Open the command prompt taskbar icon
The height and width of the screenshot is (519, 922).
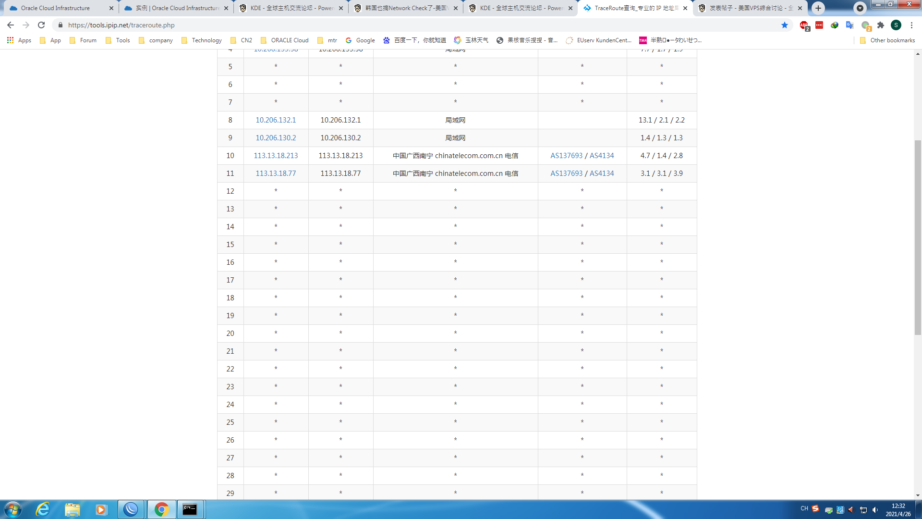pyautogui.click(x=190, y=509)
